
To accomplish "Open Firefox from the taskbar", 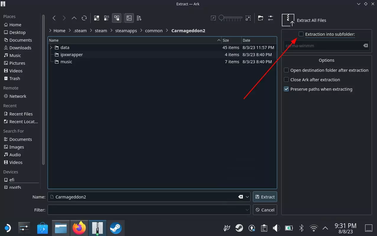I will (x=79, y=228).
